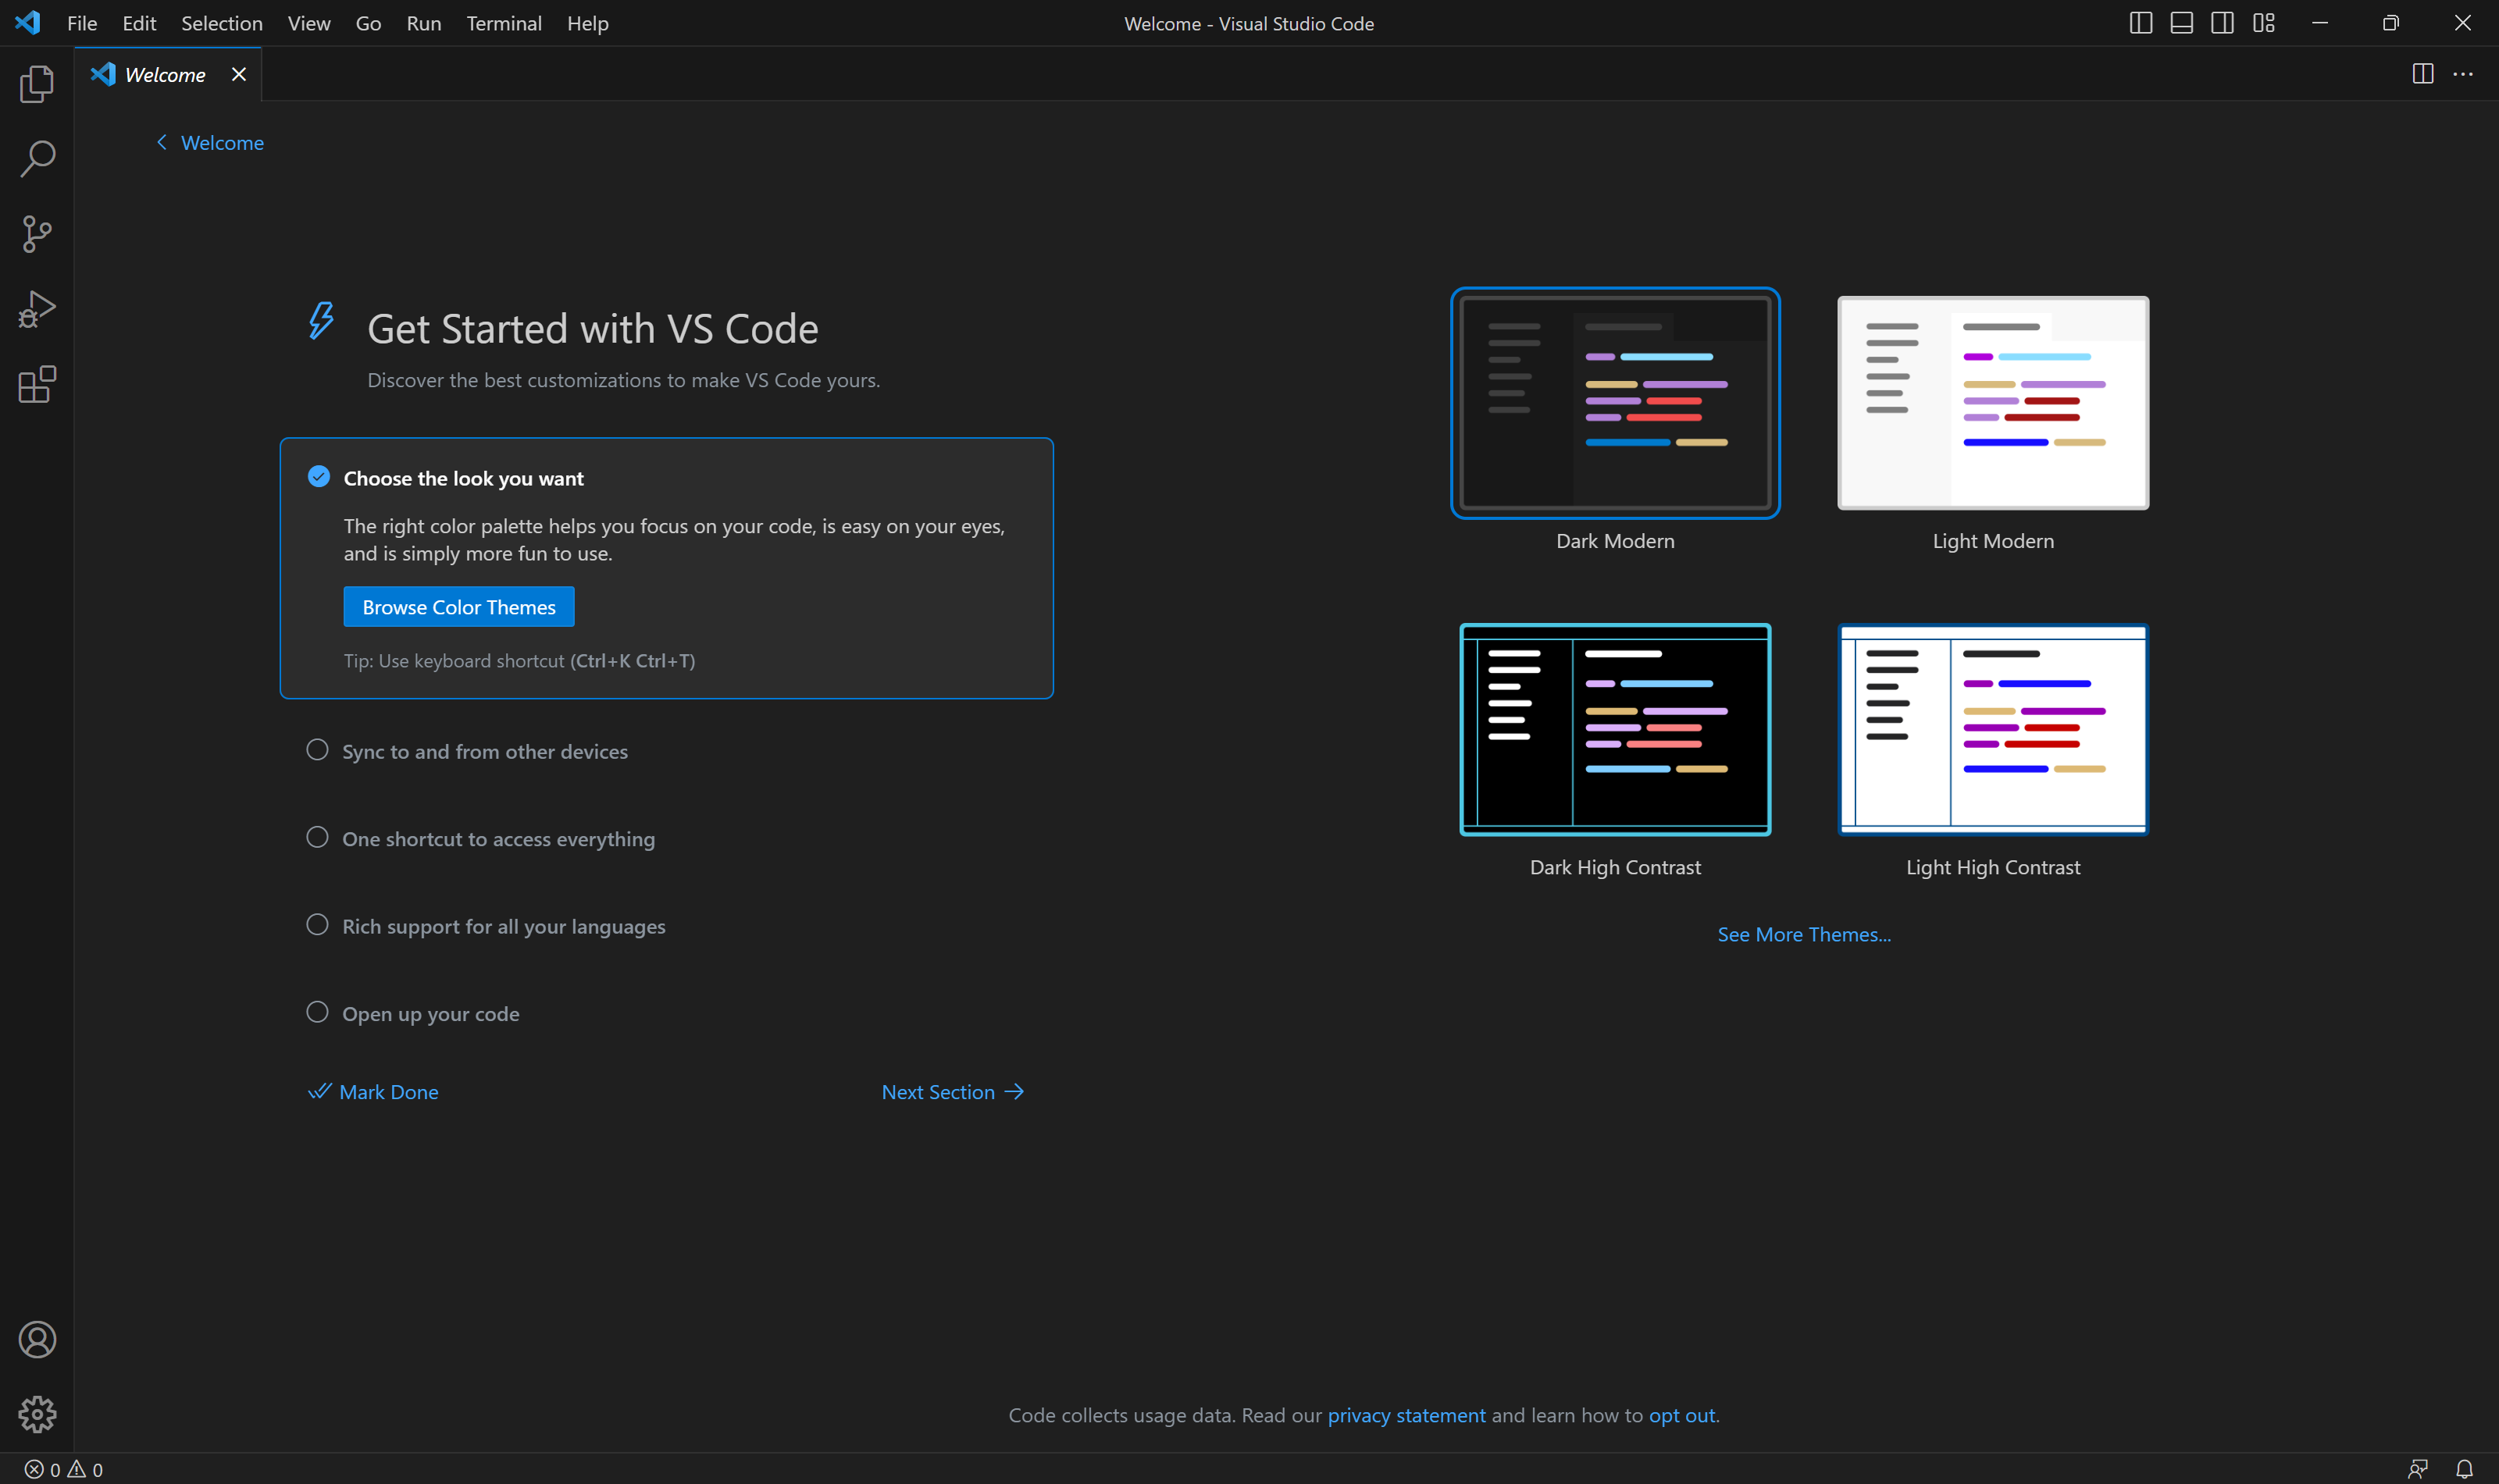The image size is (2499, 1484).
Task: Open the Manage settings gear
Action: click(x=37, y=1414)
